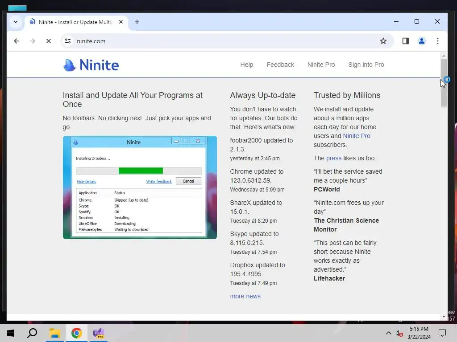Minimize the Chrome window
This screenshot has width=457, height=342.
396,21
